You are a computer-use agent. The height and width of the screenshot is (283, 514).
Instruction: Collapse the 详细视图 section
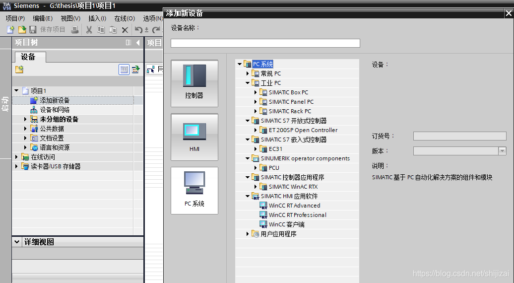(17, 242)
